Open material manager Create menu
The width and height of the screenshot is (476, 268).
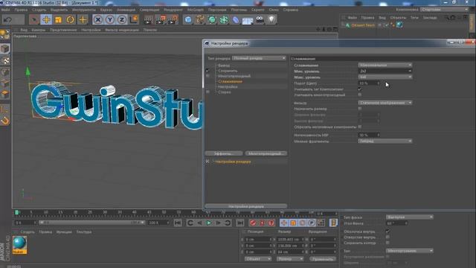(28, 232)
